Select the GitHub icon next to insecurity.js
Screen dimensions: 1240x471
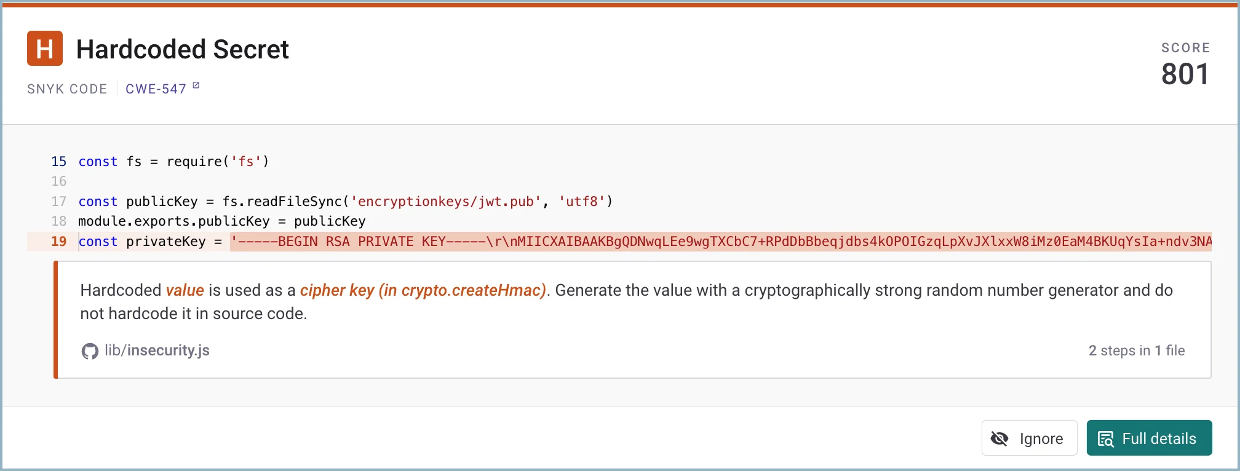90,351
